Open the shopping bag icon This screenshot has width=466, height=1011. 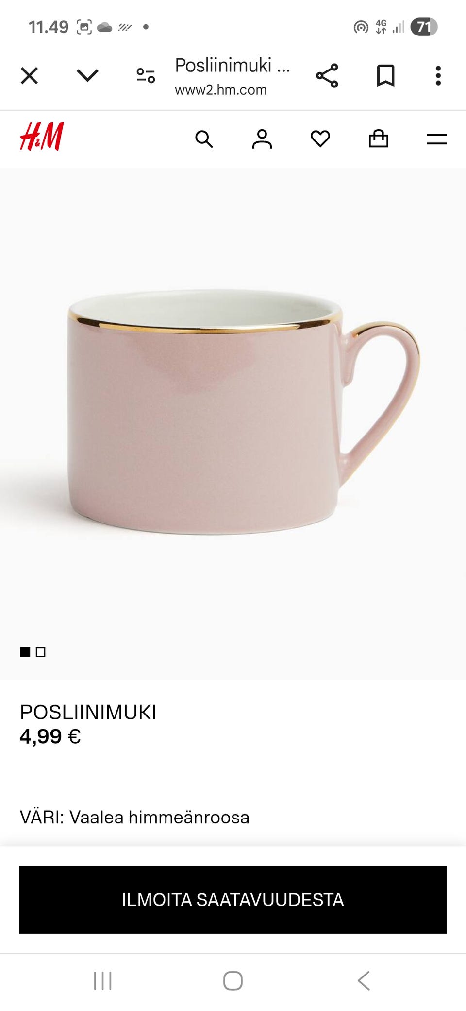pyautogui.click(x=379, y=139)
